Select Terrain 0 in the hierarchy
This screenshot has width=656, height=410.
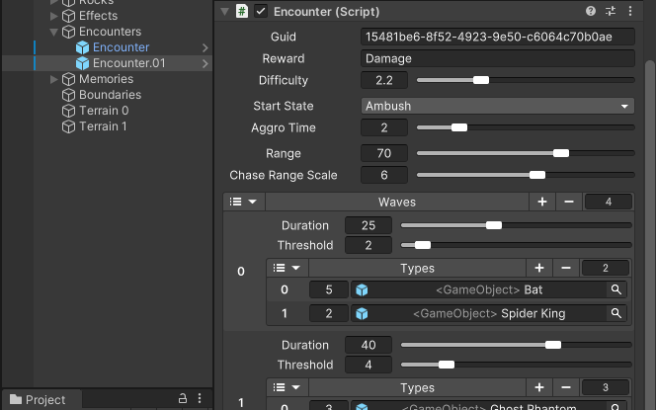[x=103, y=111]
